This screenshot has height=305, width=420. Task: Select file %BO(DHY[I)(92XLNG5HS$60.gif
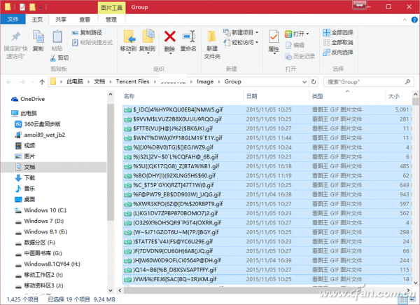point(267,176)
